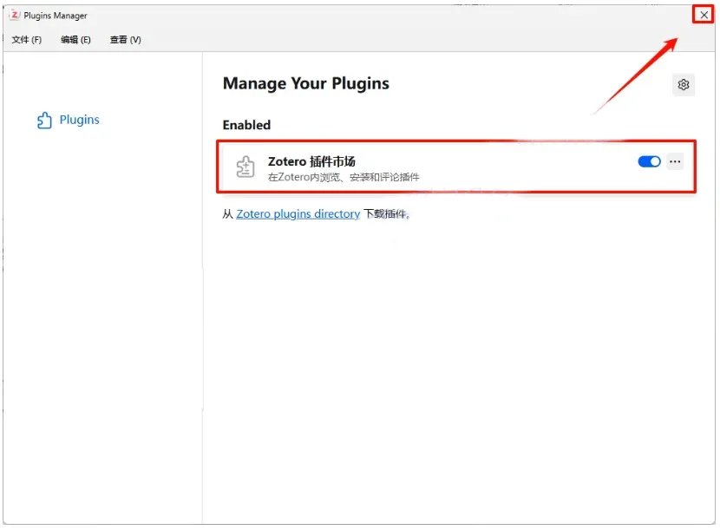Click the Zotero 插件市场 plugin icon

click(245, 167)
